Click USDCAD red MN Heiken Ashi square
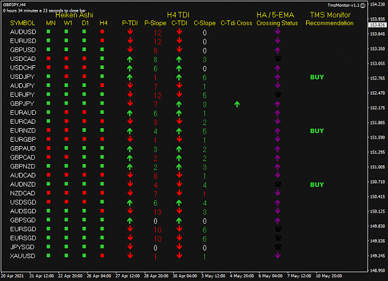388x281 pixels. point(48,58)
